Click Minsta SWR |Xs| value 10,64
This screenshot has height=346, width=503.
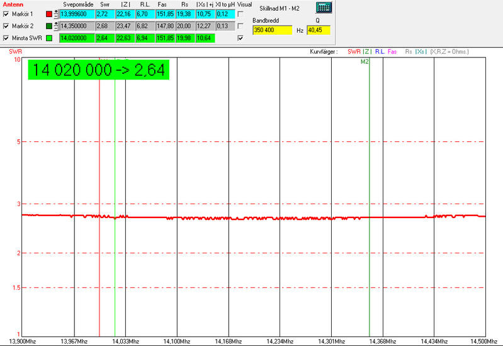pos(205,38)
